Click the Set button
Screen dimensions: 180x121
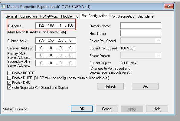tap(145, 86)
